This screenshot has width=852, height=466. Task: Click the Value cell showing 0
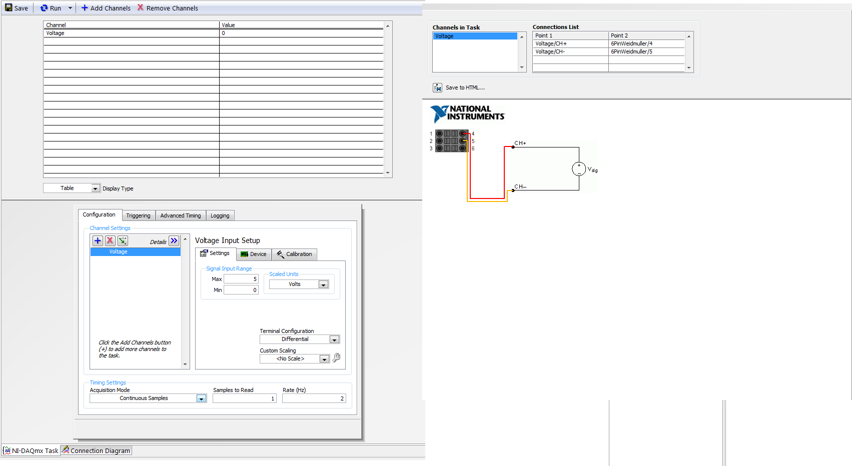tap(301, 33)
